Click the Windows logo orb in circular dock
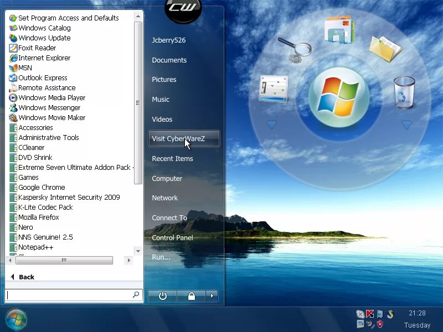The width and height of the screenshot is (443, 332). coord(339,97)
